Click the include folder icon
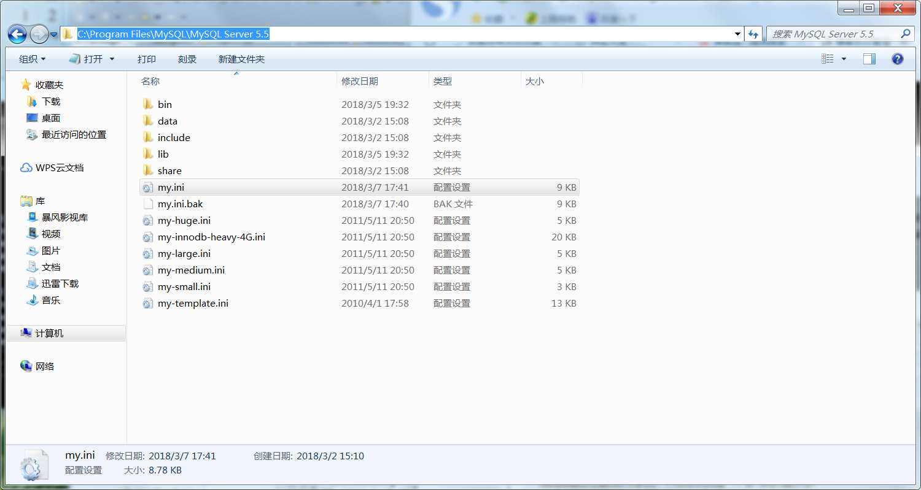This screenshot has width=921, height=490. pos(147,137)
